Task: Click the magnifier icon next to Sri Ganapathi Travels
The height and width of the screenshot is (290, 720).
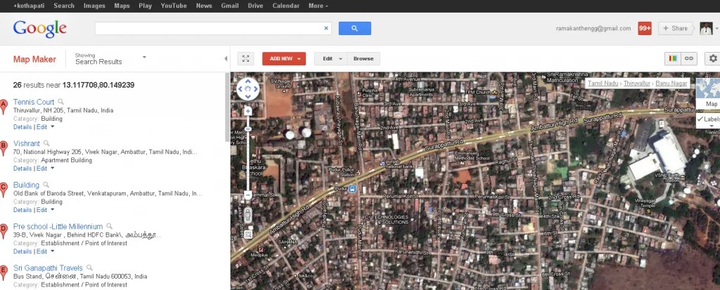Action: click(x=89, y=268)
